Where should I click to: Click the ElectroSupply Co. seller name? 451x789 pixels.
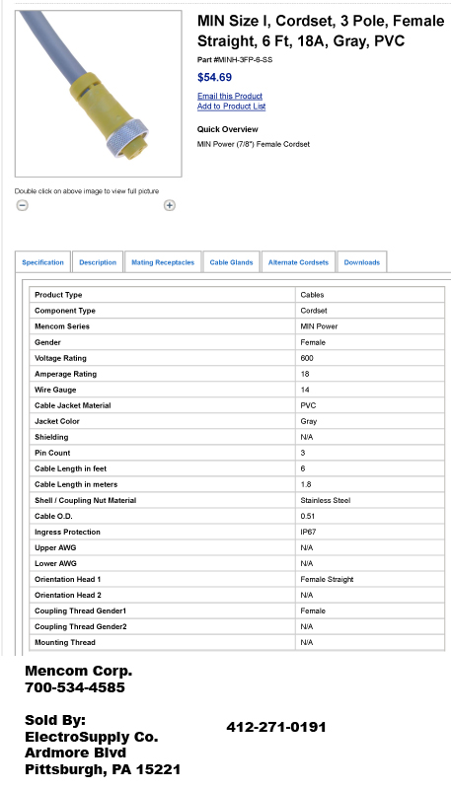(92, 737)
